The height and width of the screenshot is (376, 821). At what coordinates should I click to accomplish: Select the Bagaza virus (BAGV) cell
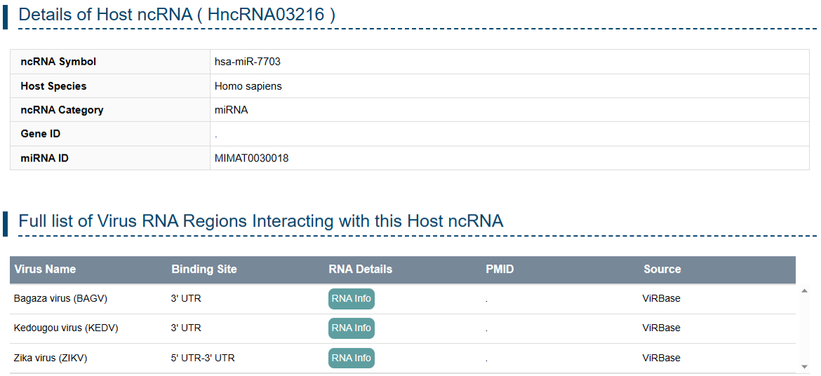pos(60,299)
